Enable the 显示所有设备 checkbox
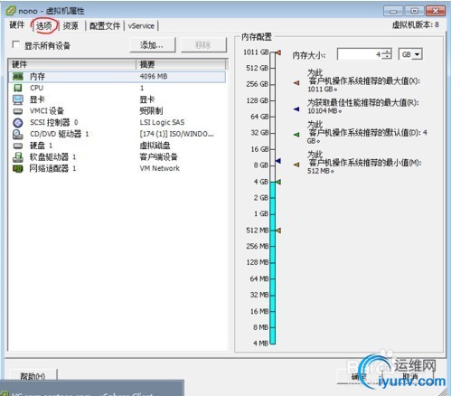 (15, 45)
